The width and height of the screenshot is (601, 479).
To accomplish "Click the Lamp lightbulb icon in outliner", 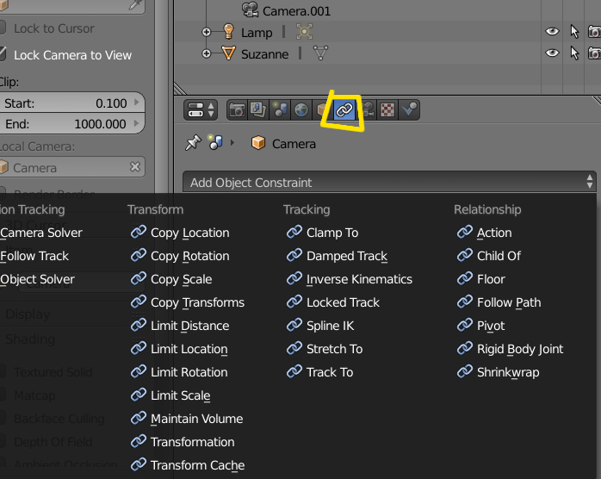I will (x=228, y=31).
